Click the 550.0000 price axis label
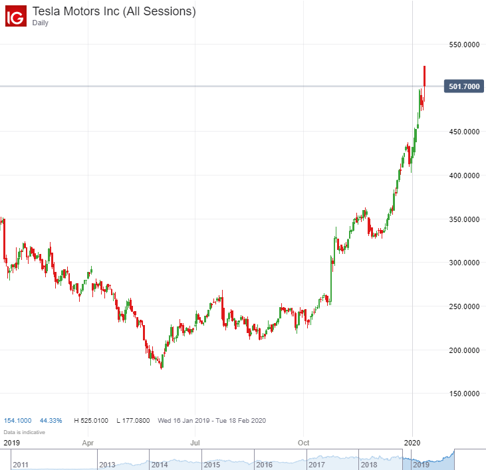The image size is (486, 470). [464, 45]
